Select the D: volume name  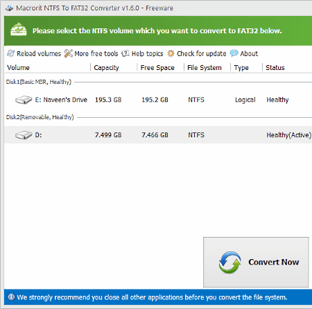[x=38, y=135]
